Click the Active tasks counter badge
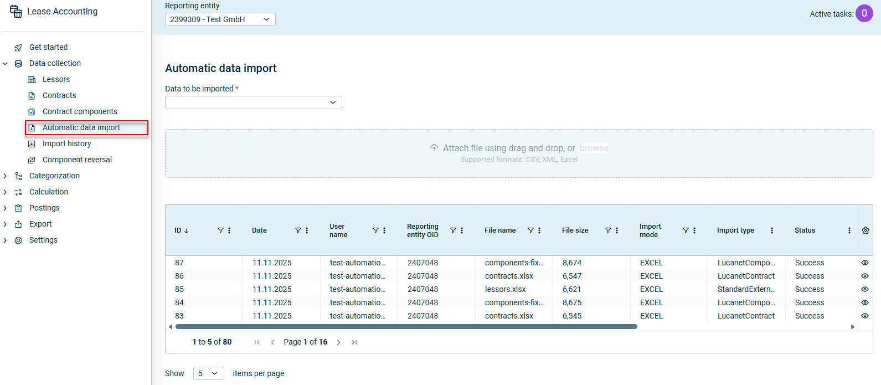881x385 pixels. click(x=864, y=13)
